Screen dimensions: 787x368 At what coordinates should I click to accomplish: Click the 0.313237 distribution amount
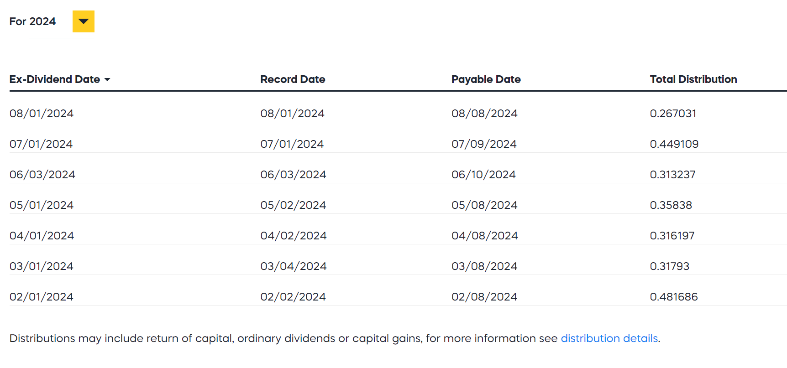(672, 175)
